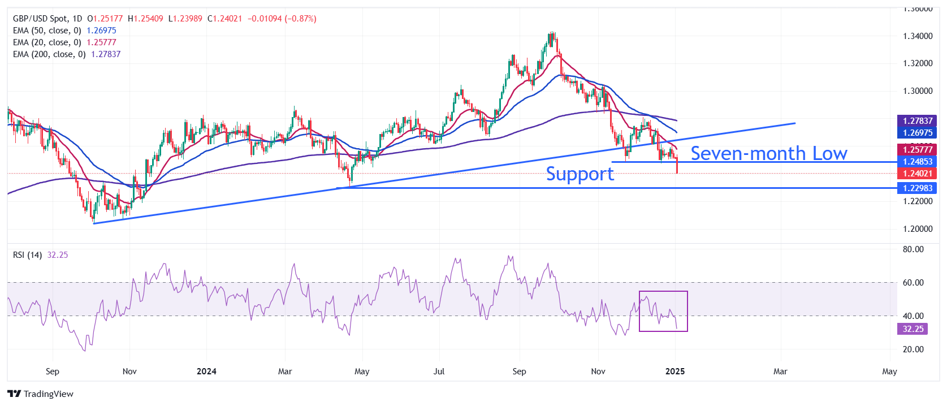Click the TradingView logo icon
This screenshot has height=406, width=947.
tap(14, 394)
